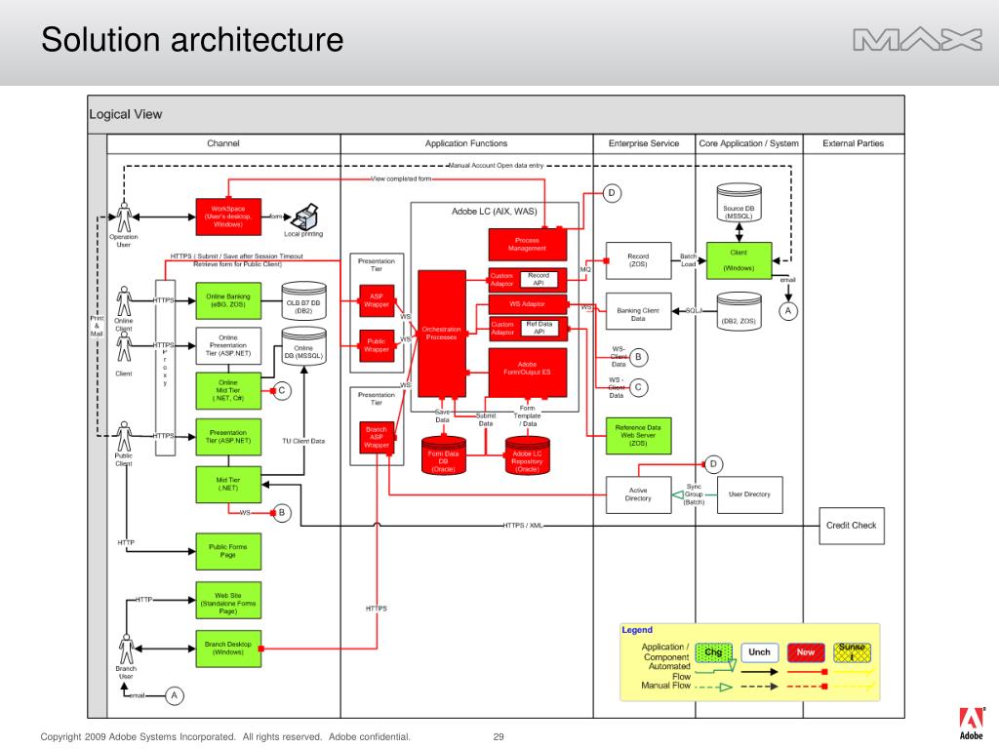The image size is (999, 749).
Task: Select the Credit Check box
Action: [x=852, y=526]
